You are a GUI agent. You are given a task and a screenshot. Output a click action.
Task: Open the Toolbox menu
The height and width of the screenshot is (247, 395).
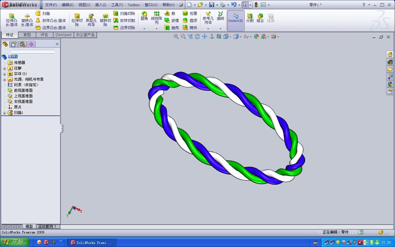tap(134, 5)
